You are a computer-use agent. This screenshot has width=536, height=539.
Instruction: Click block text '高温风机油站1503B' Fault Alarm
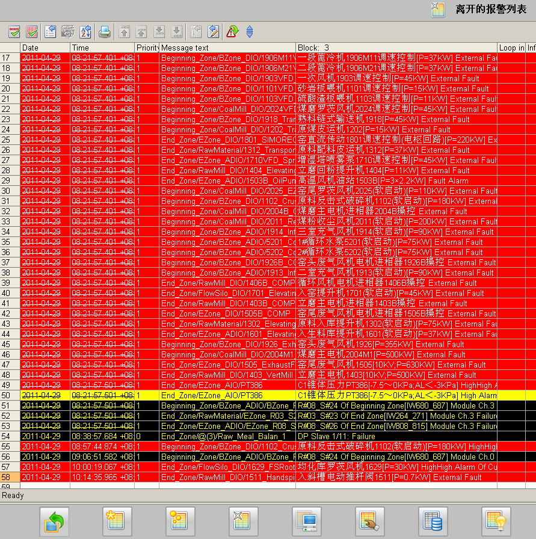(383, 180)
